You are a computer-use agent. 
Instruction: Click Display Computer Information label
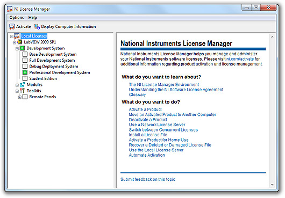68,27
